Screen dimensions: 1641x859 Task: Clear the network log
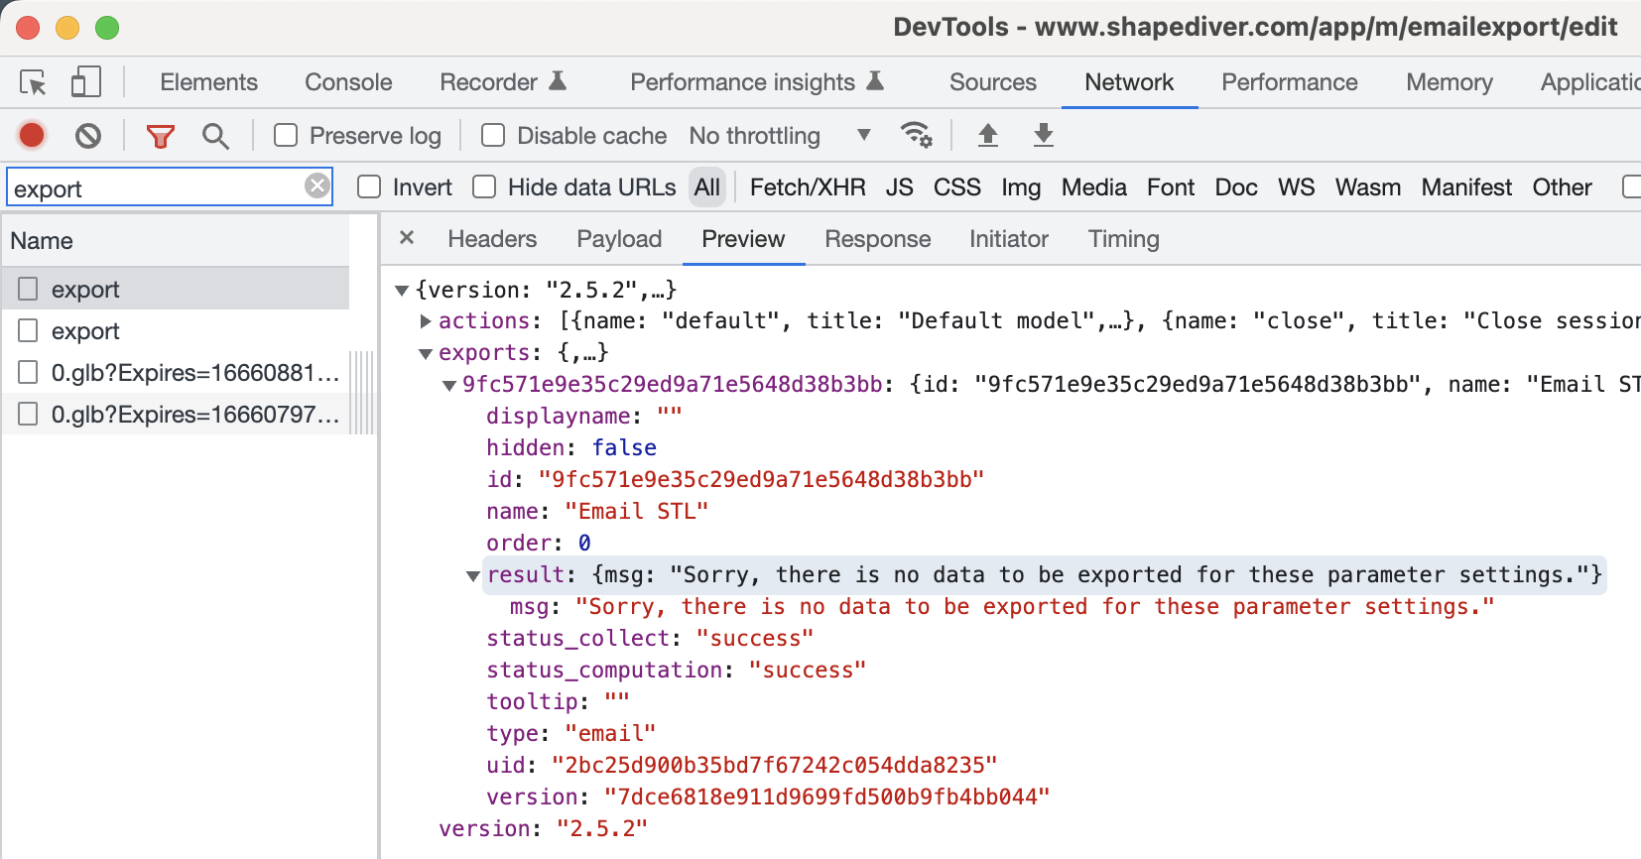pyautogui.click(x=88, y=135)
